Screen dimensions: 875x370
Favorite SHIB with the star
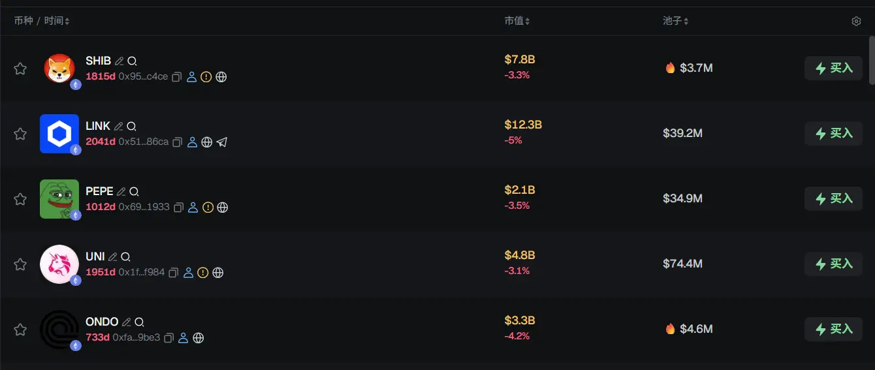tap(20, 69)
